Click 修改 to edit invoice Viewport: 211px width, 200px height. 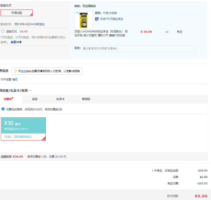pyautogui.click(x=15, y=79)
